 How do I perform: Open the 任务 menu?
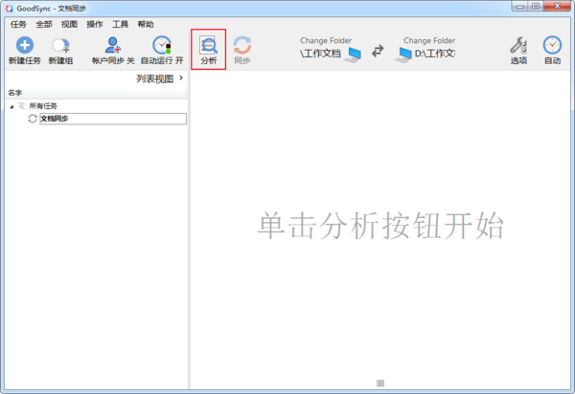point(18,24)
